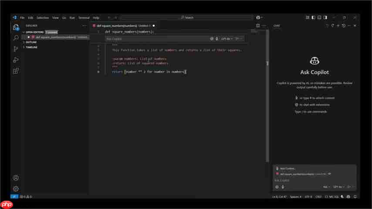The width and height of the screenshot is (372, 209).
Task: Click the Copilot status bar icon
Action: tap(348, 197)
